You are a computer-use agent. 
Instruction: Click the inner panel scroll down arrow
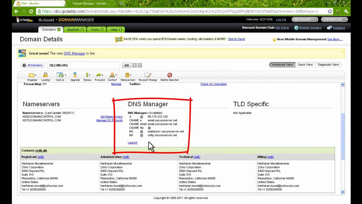[342, 192]
